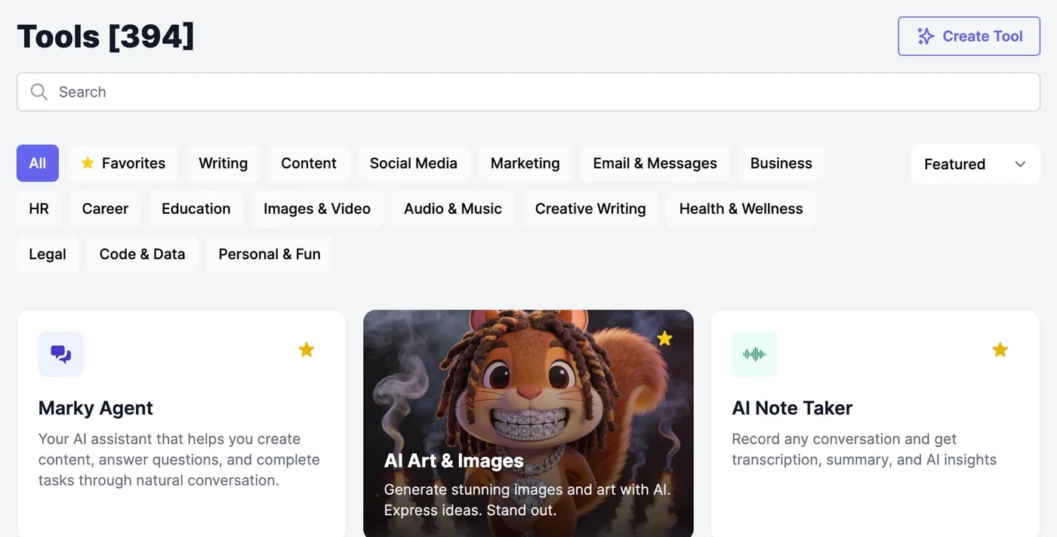Filter tools by Legal
Viewport: 1057px width, 537px height.
tap(48, 254)
